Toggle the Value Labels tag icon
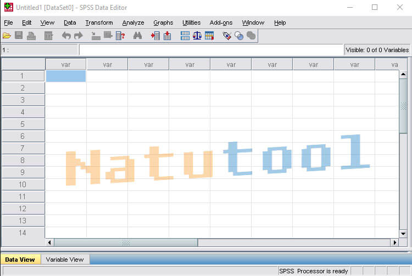The height and width of the screenshot is (276, 412). (x=227, y=36)
